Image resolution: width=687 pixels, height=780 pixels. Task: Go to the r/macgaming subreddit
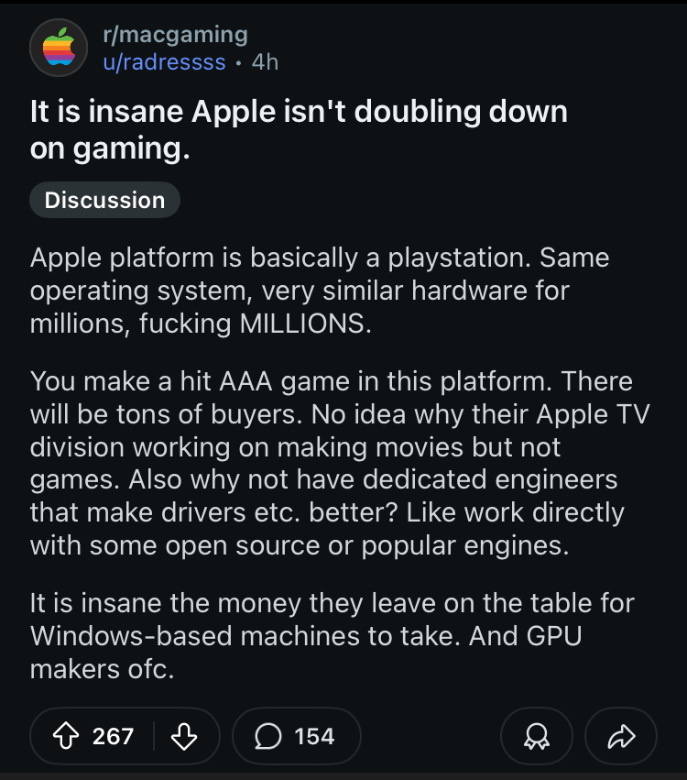pyautogui.click(x=176, y=35)
